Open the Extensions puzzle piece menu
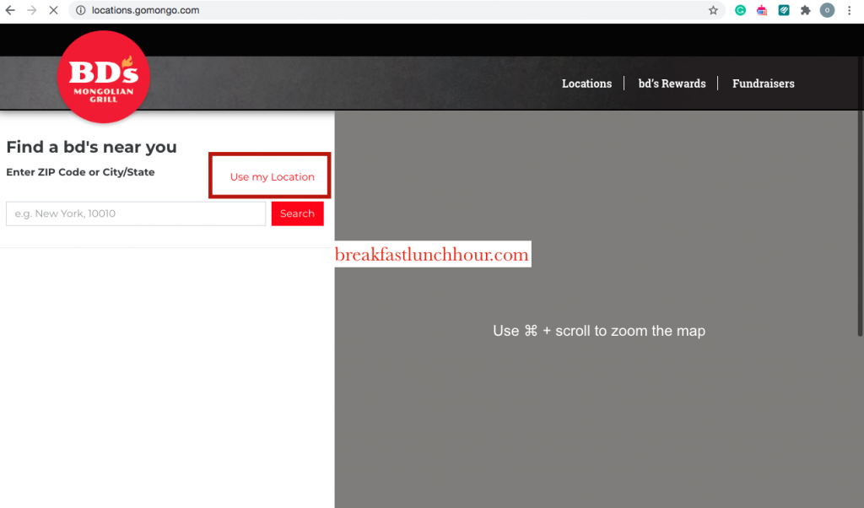This screenshot has width=864, height=508. point(806,11)
